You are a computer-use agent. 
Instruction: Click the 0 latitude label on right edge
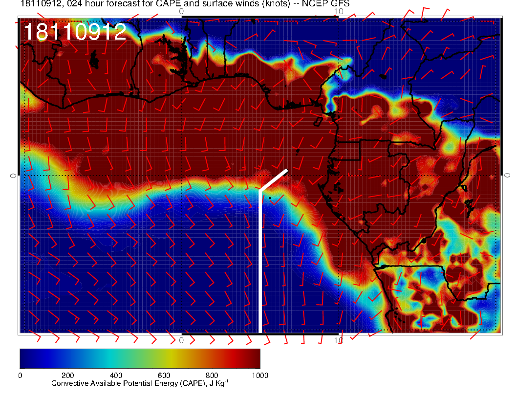pyautogui.click(x=507, y=175)
